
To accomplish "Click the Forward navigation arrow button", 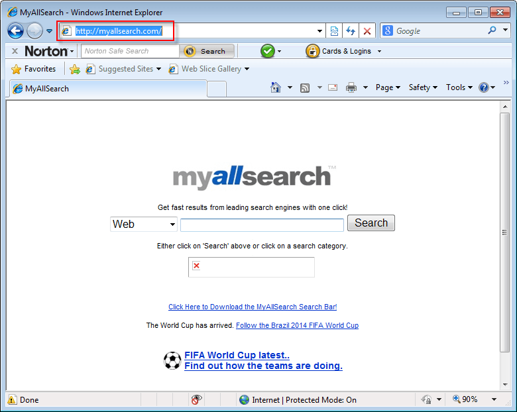I will click(34, 31).
